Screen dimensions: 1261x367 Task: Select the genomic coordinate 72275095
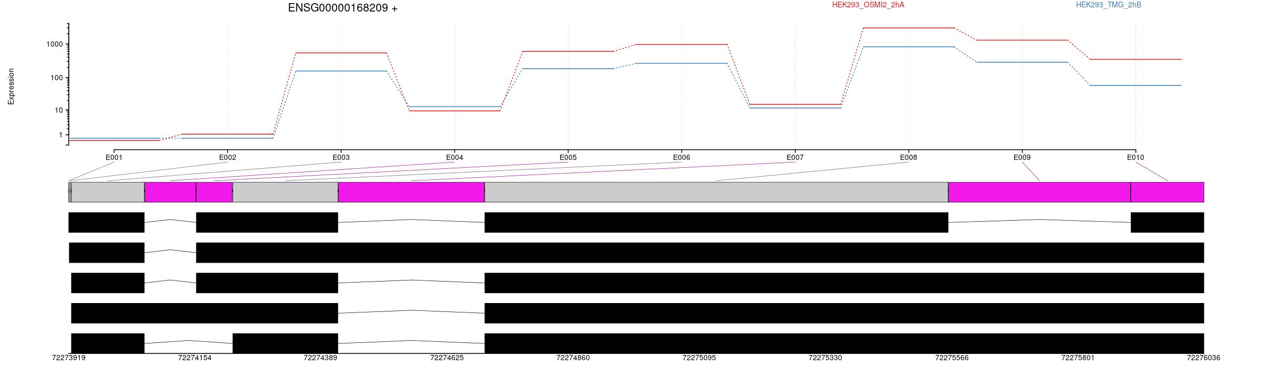point(699,358)
